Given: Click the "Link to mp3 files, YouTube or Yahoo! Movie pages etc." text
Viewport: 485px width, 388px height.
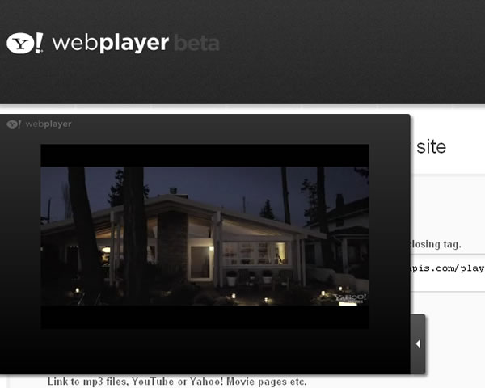Looking at the screenshot, I should tap(177, 382).
